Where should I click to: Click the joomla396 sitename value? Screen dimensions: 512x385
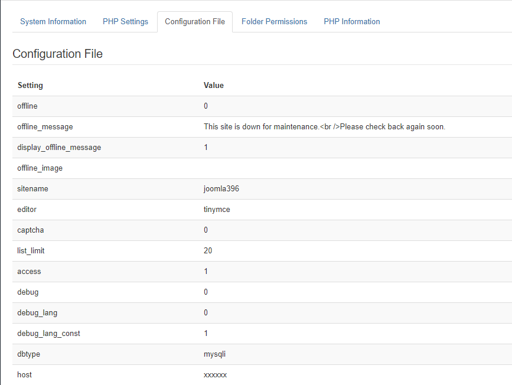pyautogui.click(x=221, y=189)
